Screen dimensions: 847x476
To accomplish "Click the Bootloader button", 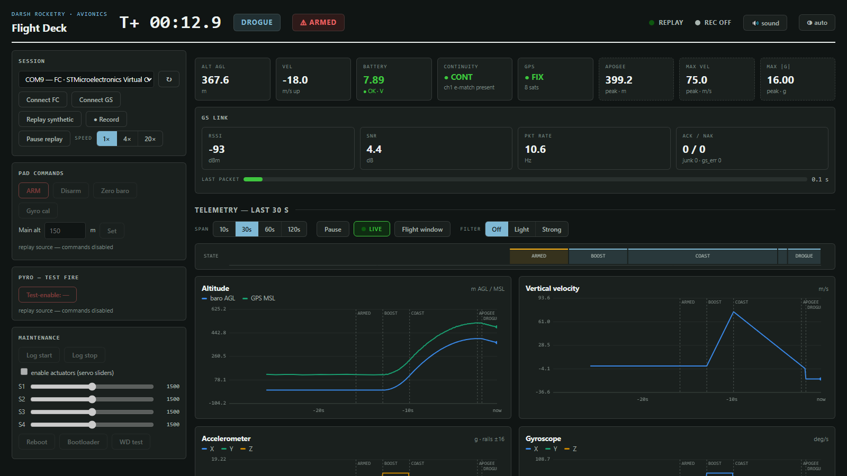I will coord(83,442).
